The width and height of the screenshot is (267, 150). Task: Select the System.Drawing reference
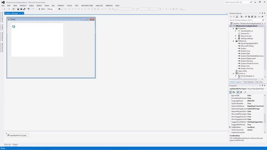click(247, 61)
